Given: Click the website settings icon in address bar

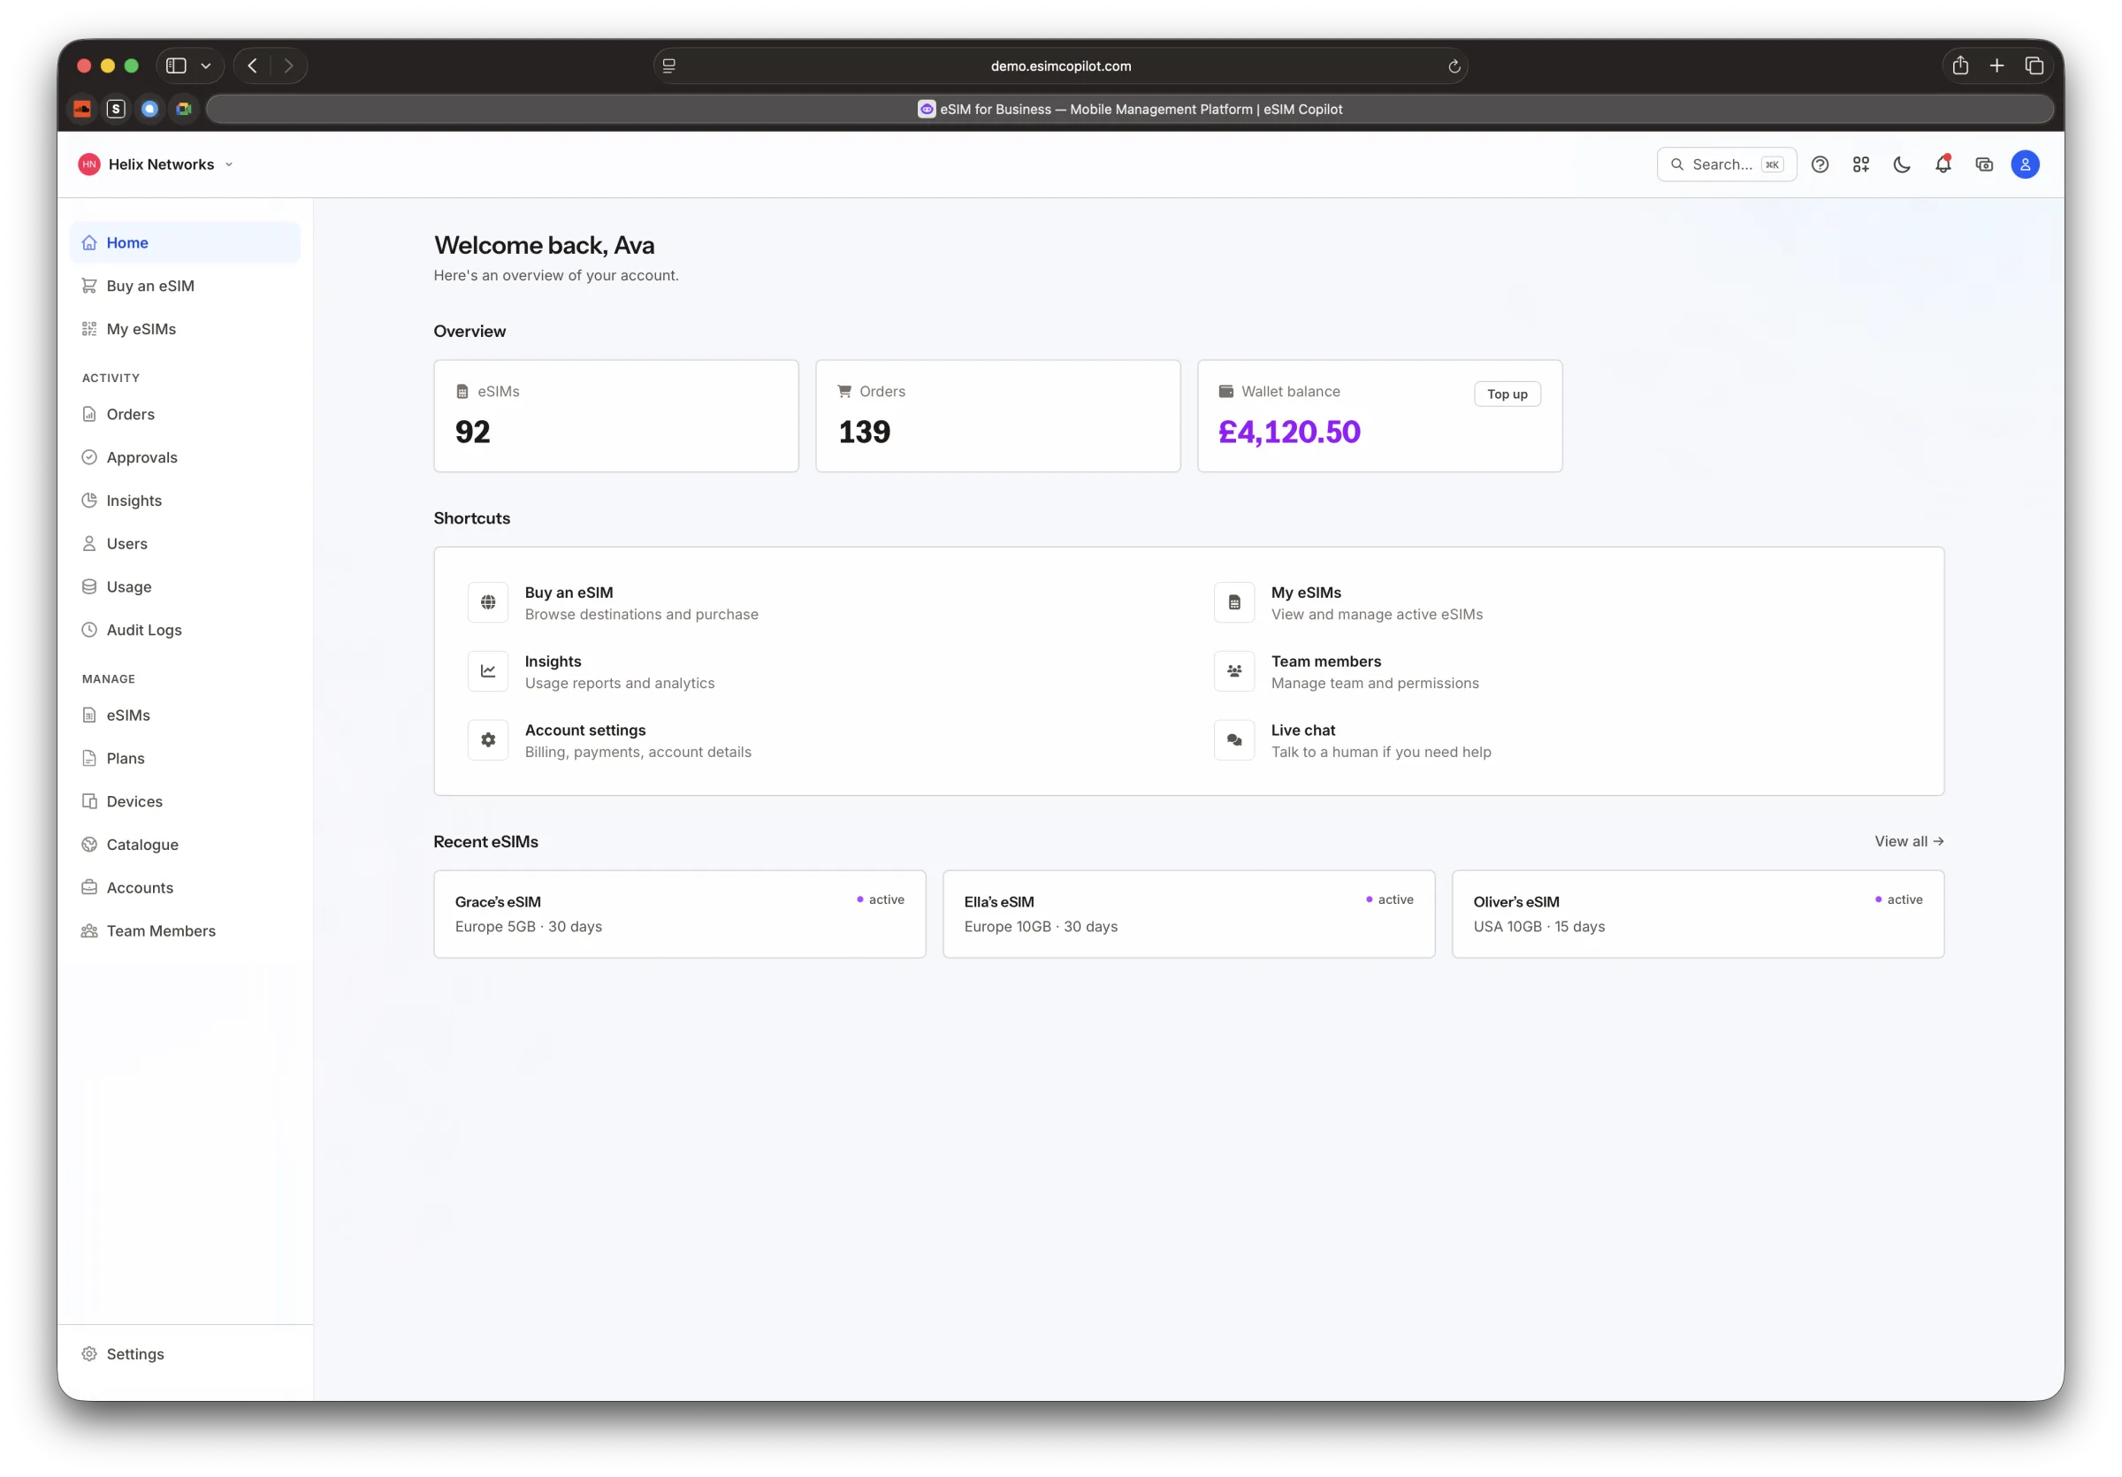Looking at the screenshot, I should (x=669, y=65).
